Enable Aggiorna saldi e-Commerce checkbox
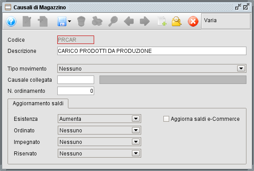Screen dimensions: 254x171 pyautogui.click(x=166, y=119)
